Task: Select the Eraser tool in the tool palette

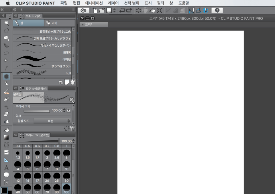Action: click(6, 114)
